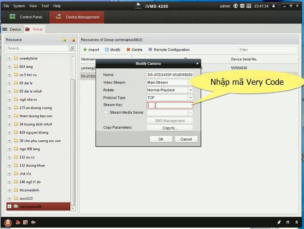
Task: Click the lock icon in title bar
Action: [x=273, y=6]
